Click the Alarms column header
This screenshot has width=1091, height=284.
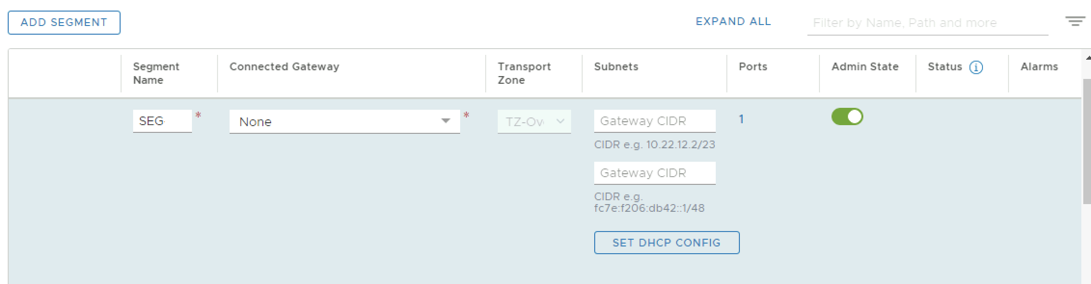(x=1039, y=66)
